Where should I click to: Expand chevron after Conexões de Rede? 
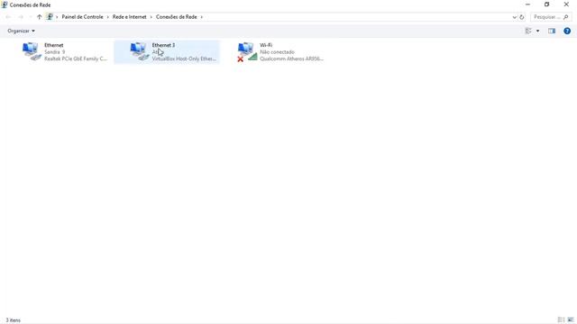tap(202, 17)
